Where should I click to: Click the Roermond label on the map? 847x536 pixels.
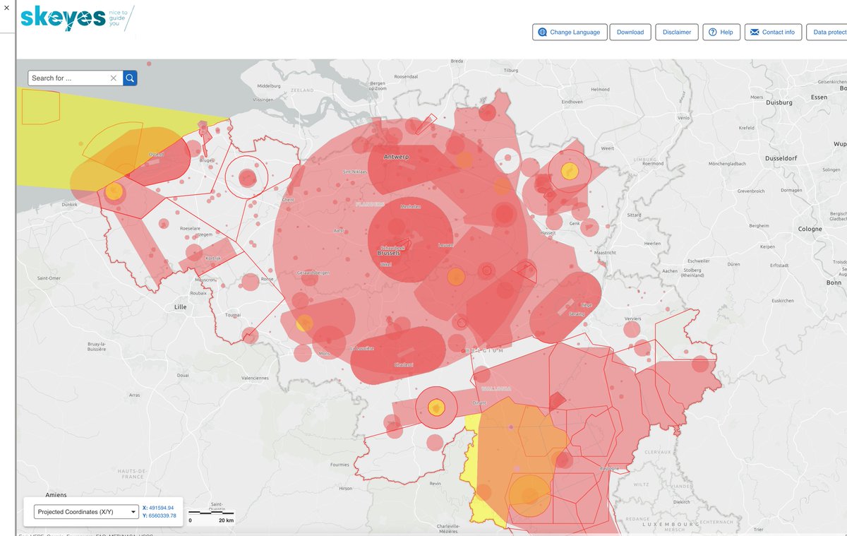(x=653, y=163)
